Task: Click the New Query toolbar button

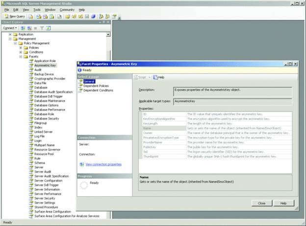Action: (14, 16)
